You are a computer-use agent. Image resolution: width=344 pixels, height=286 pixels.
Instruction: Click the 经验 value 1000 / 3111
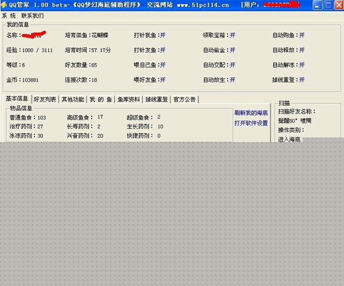pos(37,50)
